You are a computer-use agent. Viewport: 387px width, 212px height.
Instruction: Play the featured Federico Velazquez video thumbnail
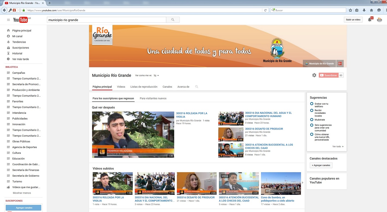tap(133, 134)
